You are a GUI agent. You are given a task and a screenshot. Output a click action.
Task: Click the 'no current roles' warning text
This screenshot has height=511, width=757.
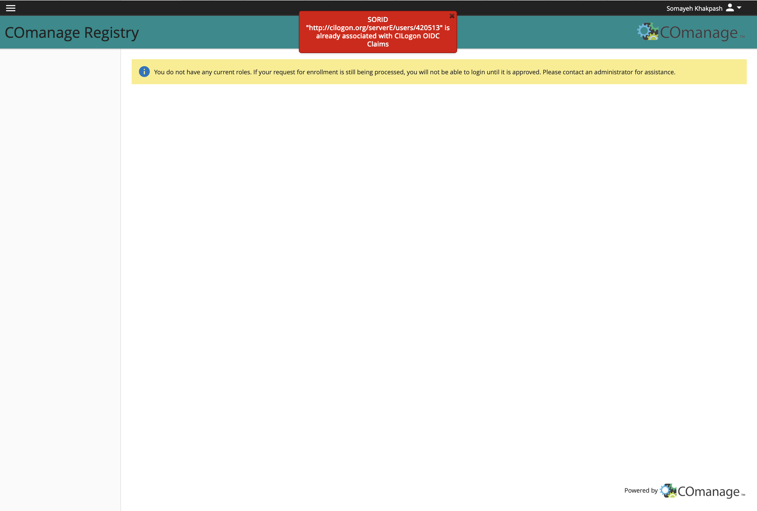414,72
